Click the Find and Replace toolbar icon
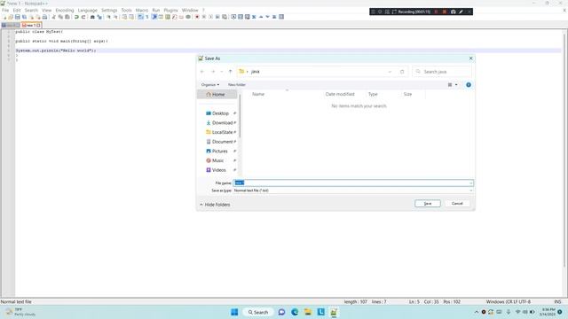Screen dimensions: 568x319 coord(99,17)
